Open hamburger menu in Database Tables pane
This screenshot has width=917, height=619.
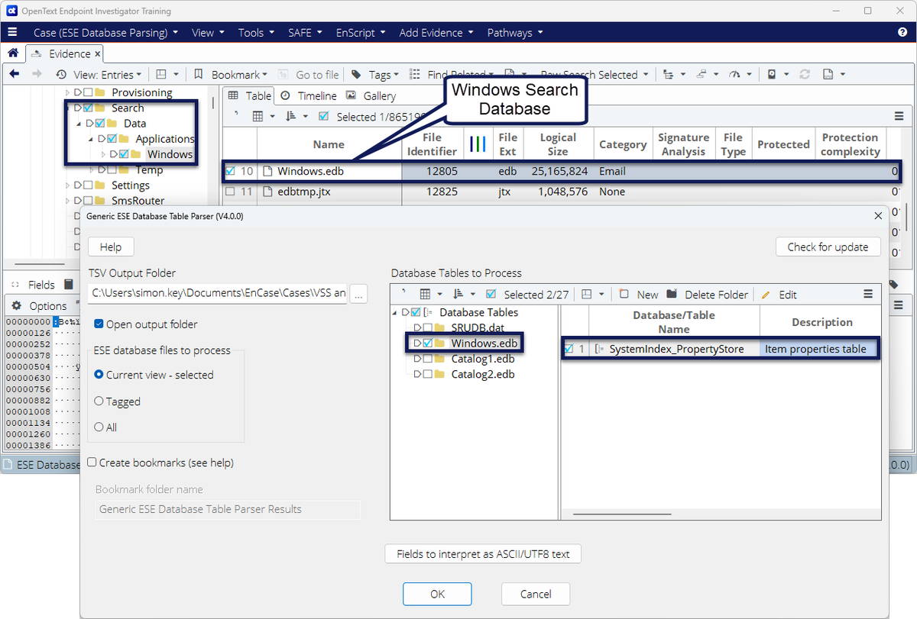867,294
